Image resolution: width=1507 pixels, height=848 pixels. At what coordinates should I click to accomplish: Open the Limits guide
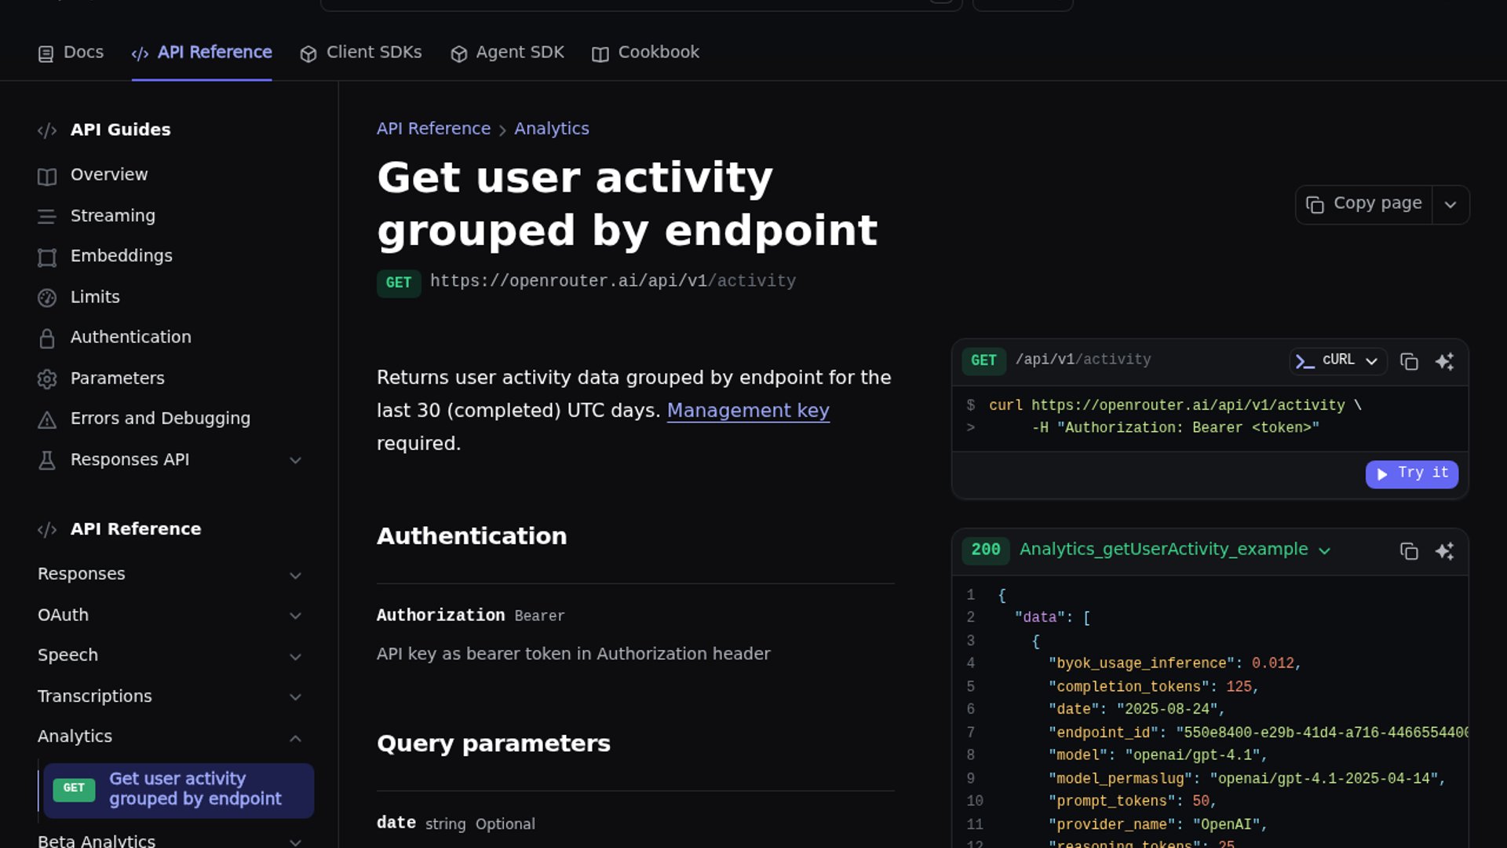95,297
